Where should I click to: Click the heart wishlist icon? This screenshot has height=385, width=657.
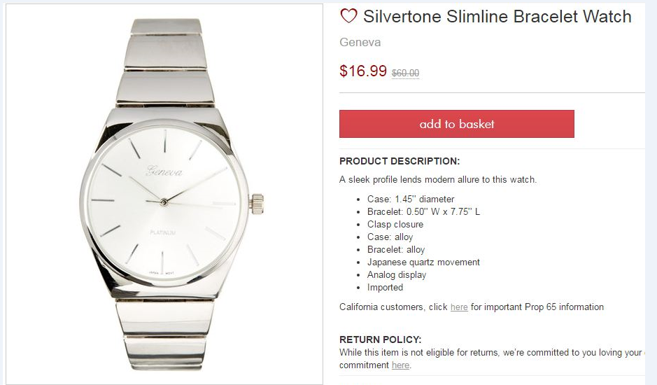click(348, 16)
